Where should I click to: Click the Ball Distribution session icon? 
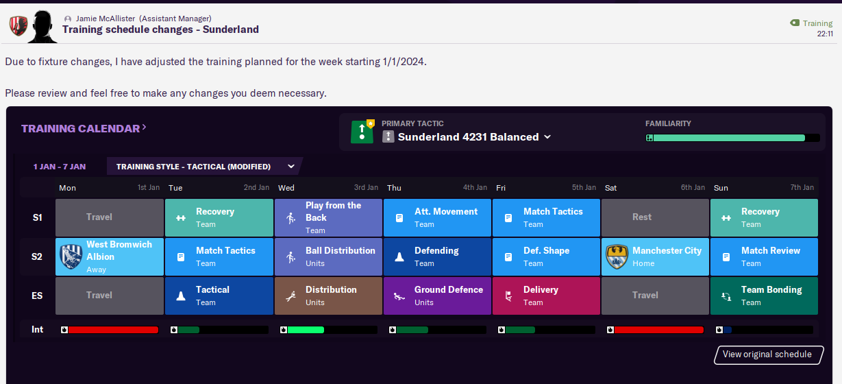coord(290,256)
